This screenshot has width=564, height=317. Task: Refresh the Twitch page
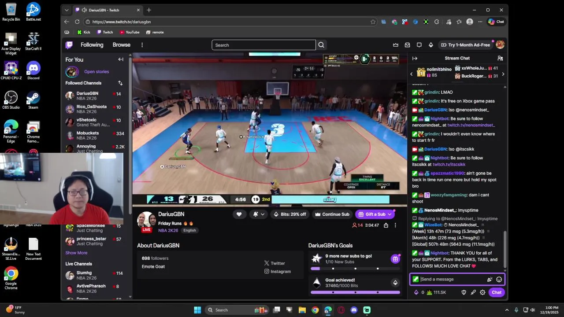pos(77,22)
